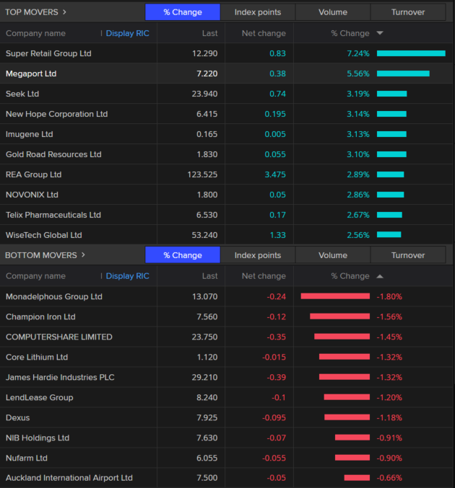Viewport: 455px width, 488px height.
Task: Click James Hardie last price 29.210
Action: click(204, 377)
